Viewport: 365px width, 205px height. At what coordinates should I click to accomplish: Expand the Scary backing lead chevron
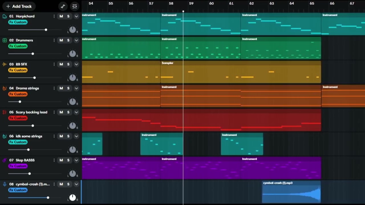tap(76, 112)
